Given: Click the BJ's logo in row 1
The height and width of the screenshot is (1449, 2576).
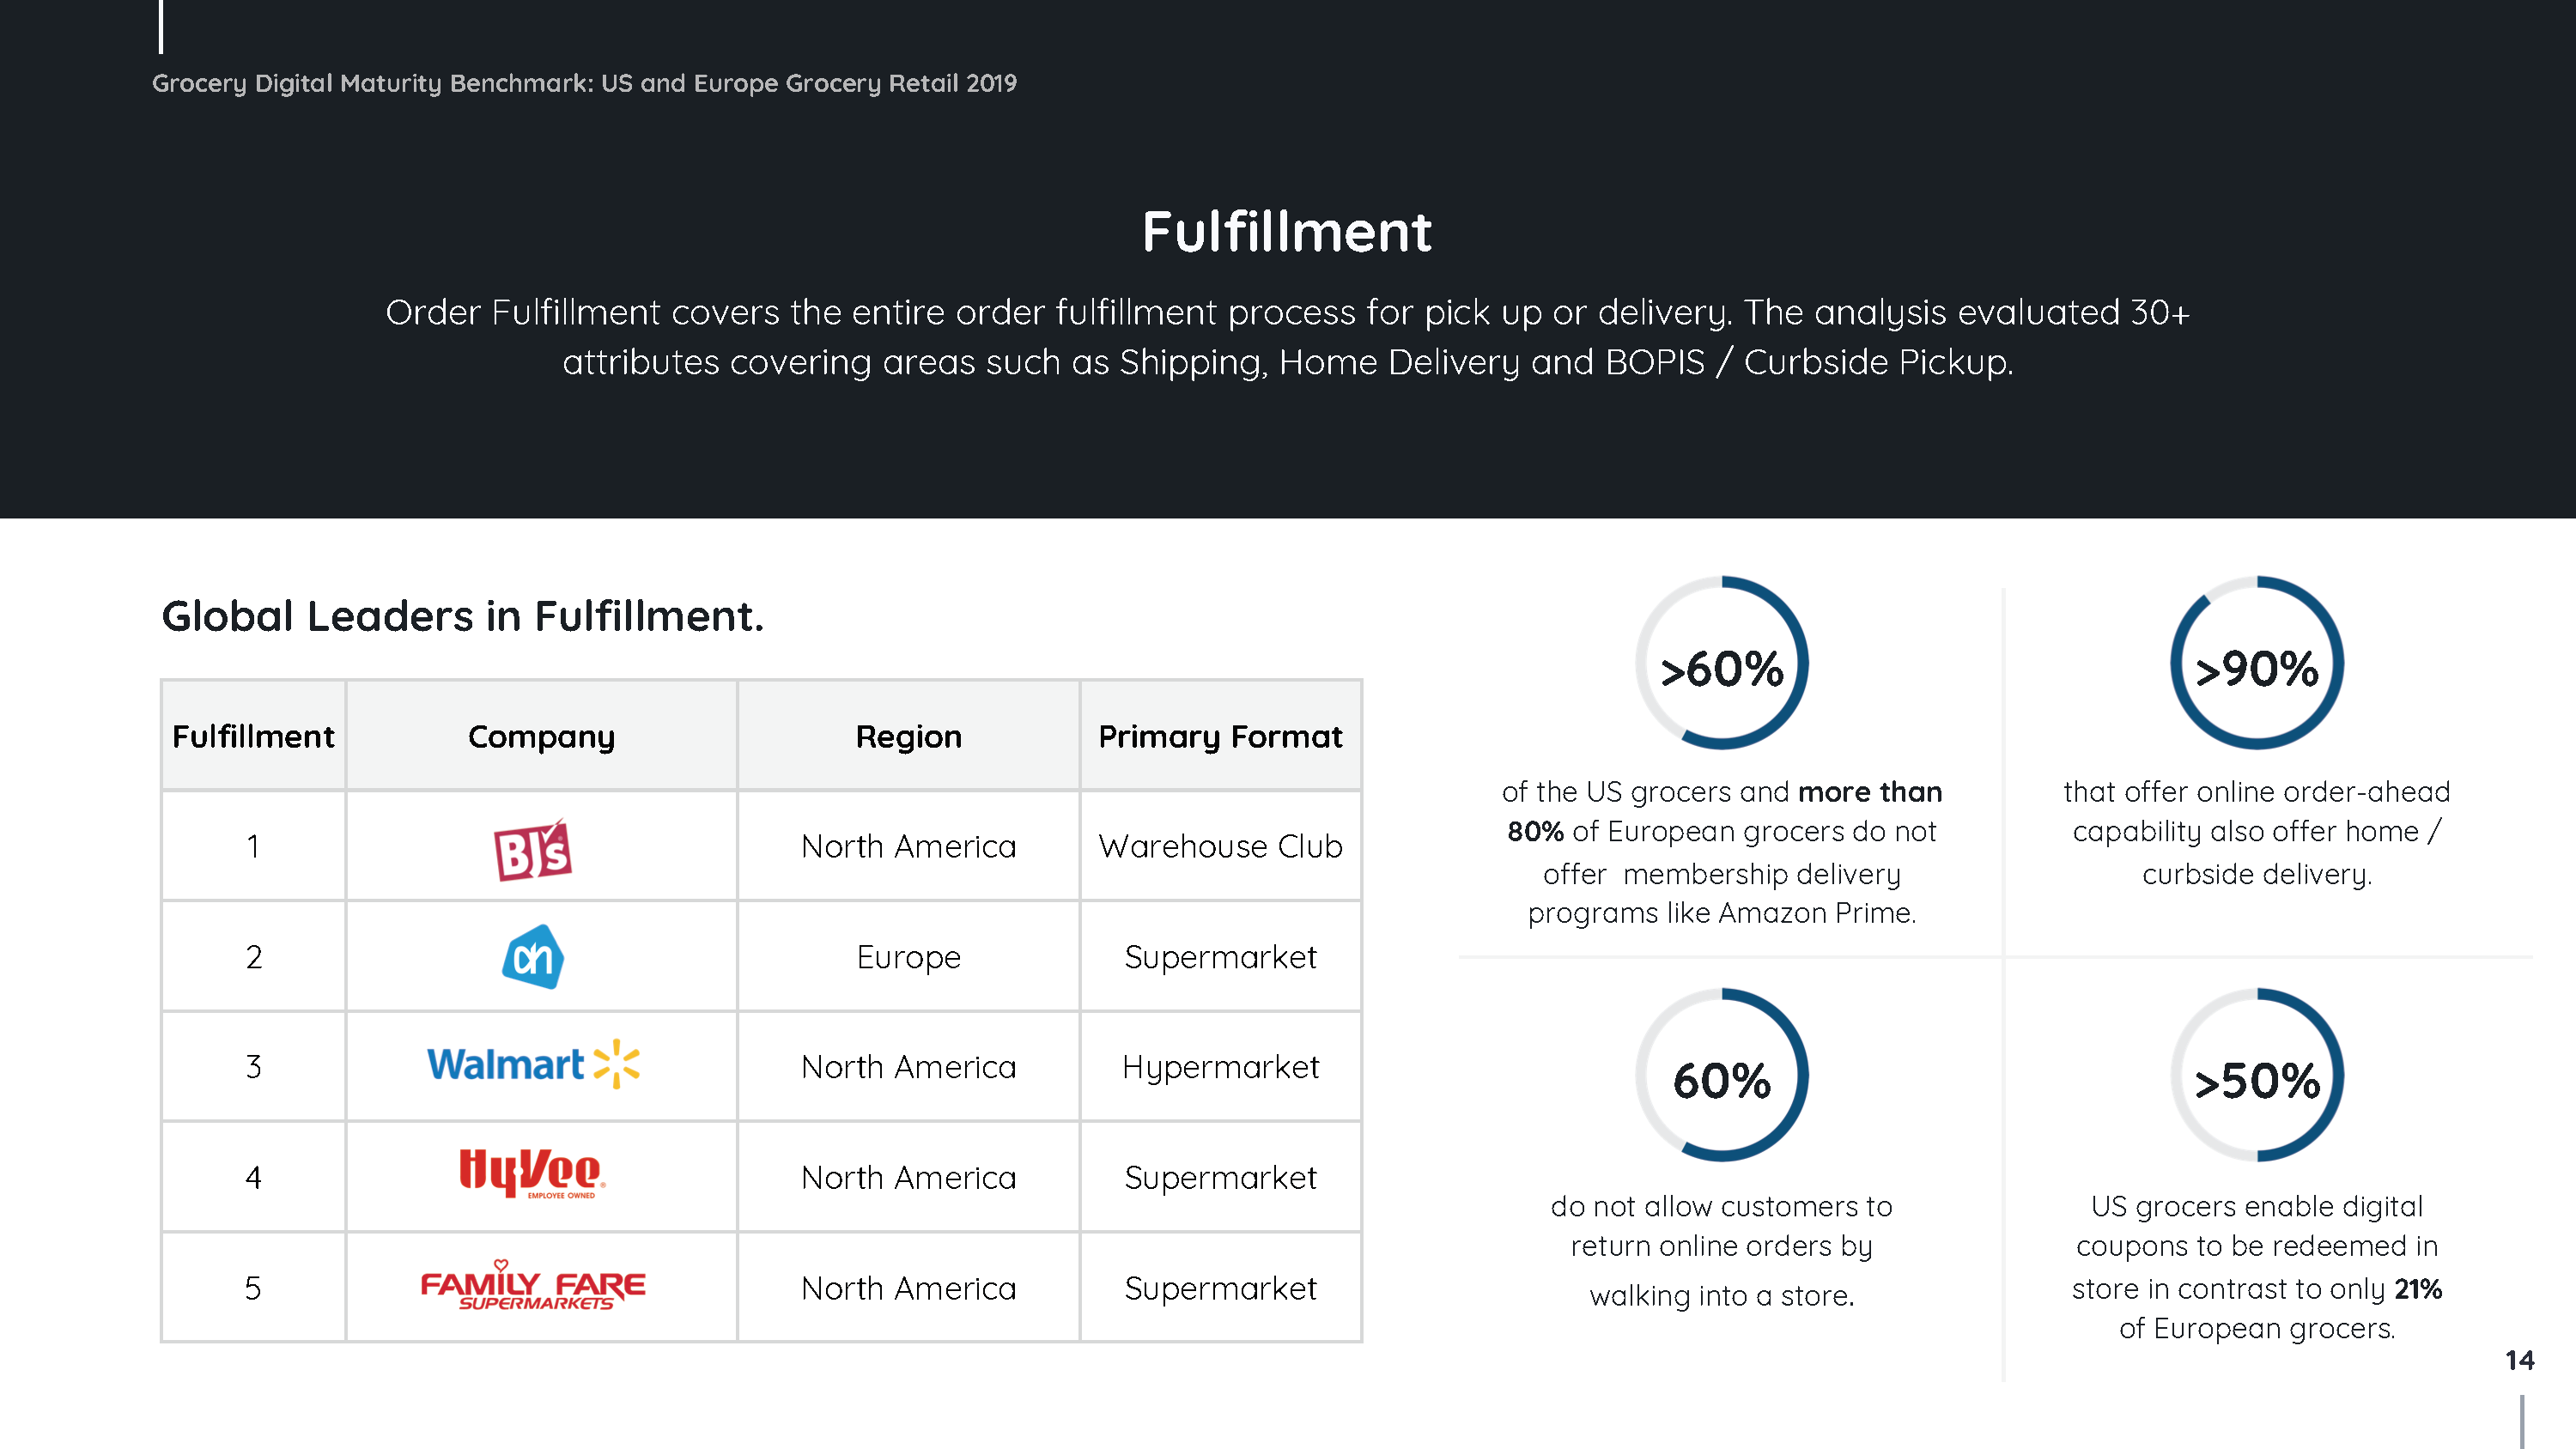Looking at the screenshot, I should [x=533, y=849].
